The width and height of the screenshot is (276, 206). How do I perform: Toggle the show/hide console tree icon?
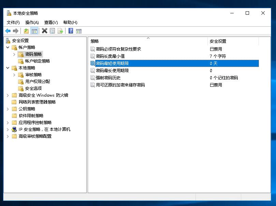(x=34, y=31)
